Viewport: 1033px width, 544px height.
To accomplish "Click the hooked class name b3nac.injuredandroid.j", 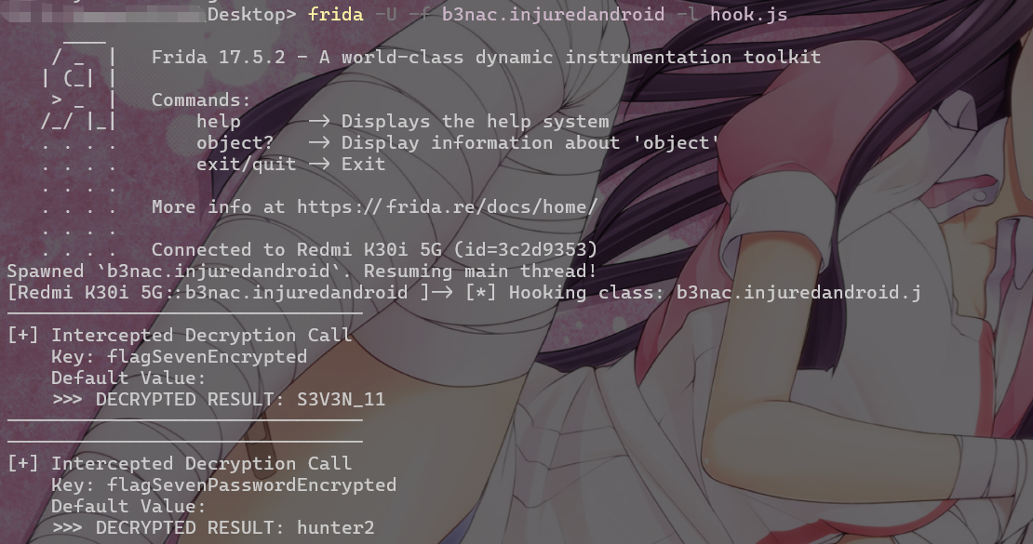I will click(798, 293).
